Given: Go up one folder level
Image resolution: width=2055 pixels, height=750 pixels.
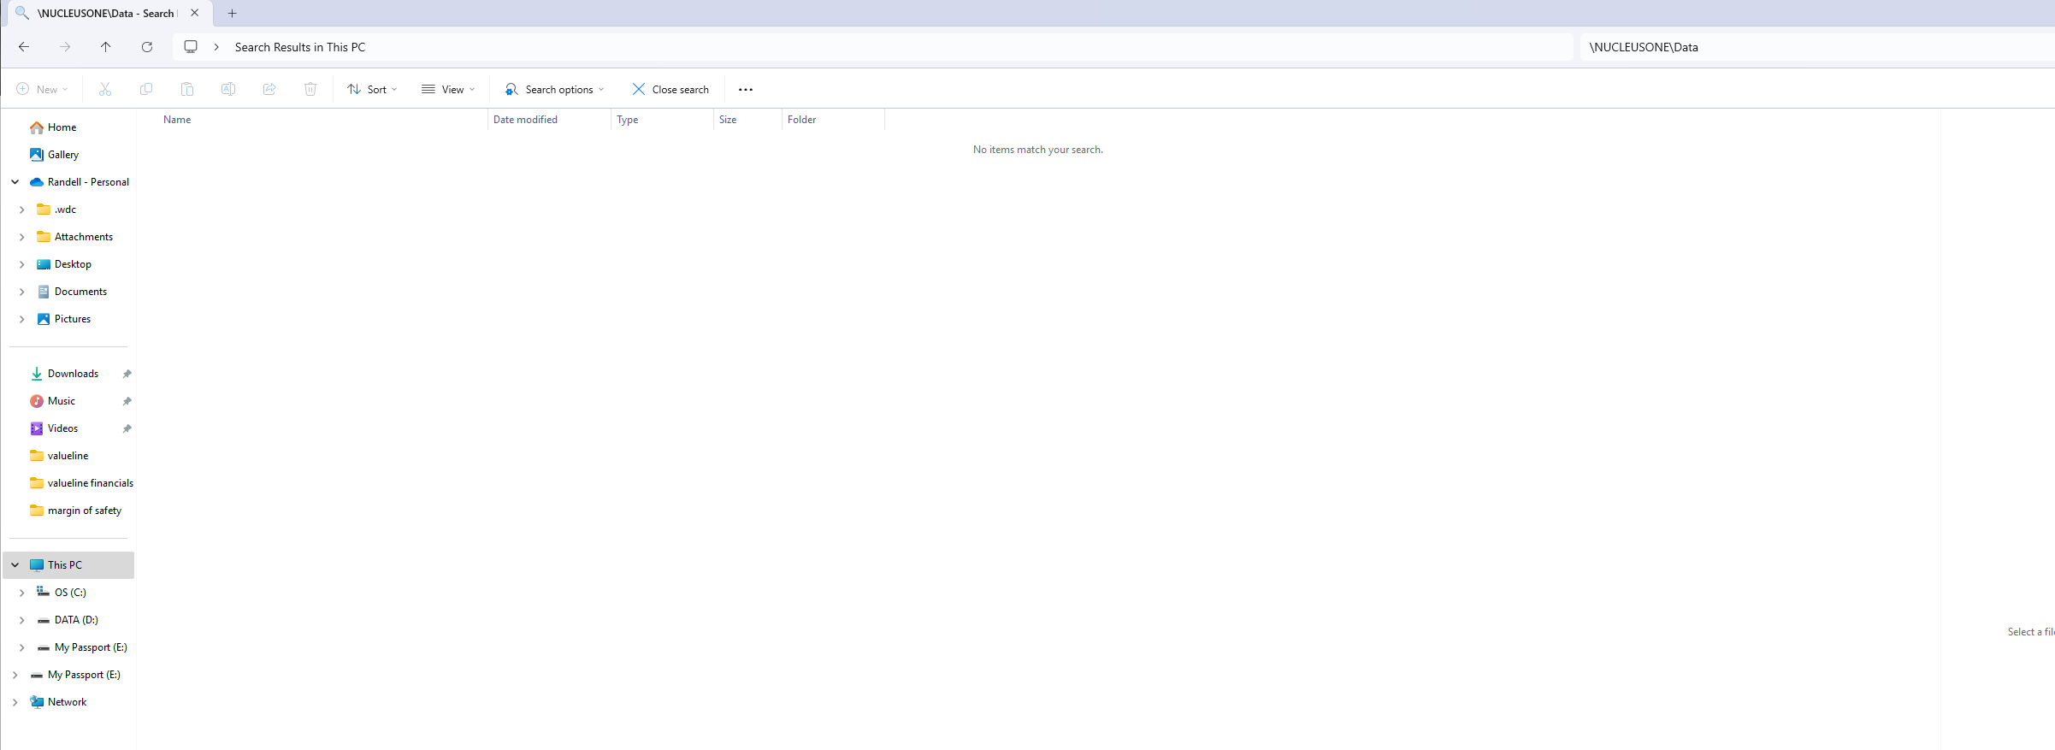Looking at the screenshot, I should (106, 47).
